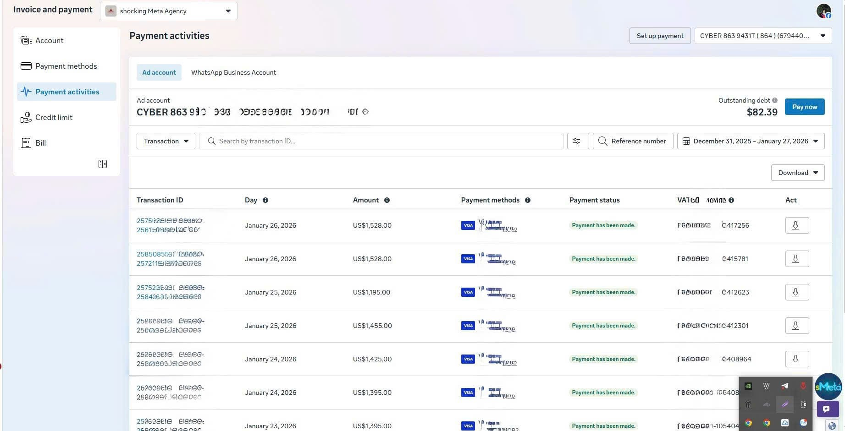Click the info icon next to Amount column
845x431 pixels.
tap(387, 200)
